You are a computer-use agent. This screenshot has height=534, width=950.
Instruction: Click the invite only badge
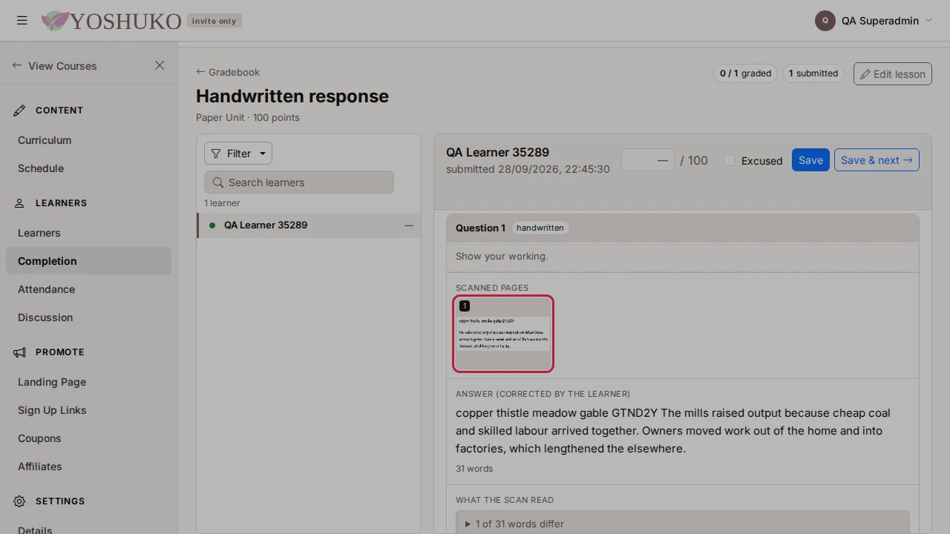tap(214, 21)
